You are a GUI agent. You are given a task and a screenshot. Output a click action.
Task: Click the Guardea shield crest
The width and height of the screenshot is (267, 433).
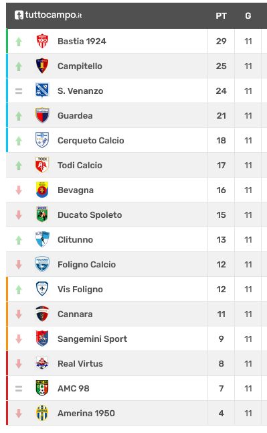[x=42, y=115]
